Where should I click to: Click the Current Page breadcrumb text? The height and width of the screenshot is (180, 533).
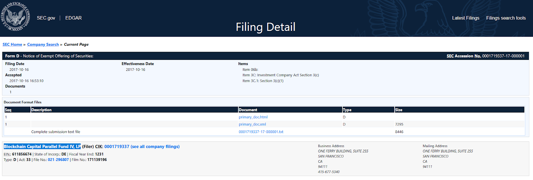pyautogui.click(x=76, y=45)
